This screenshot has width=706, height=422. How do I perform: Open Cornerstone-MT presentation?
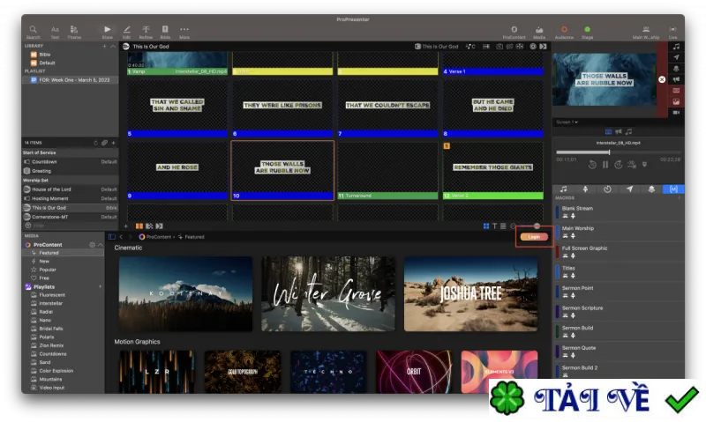(70, 217)
